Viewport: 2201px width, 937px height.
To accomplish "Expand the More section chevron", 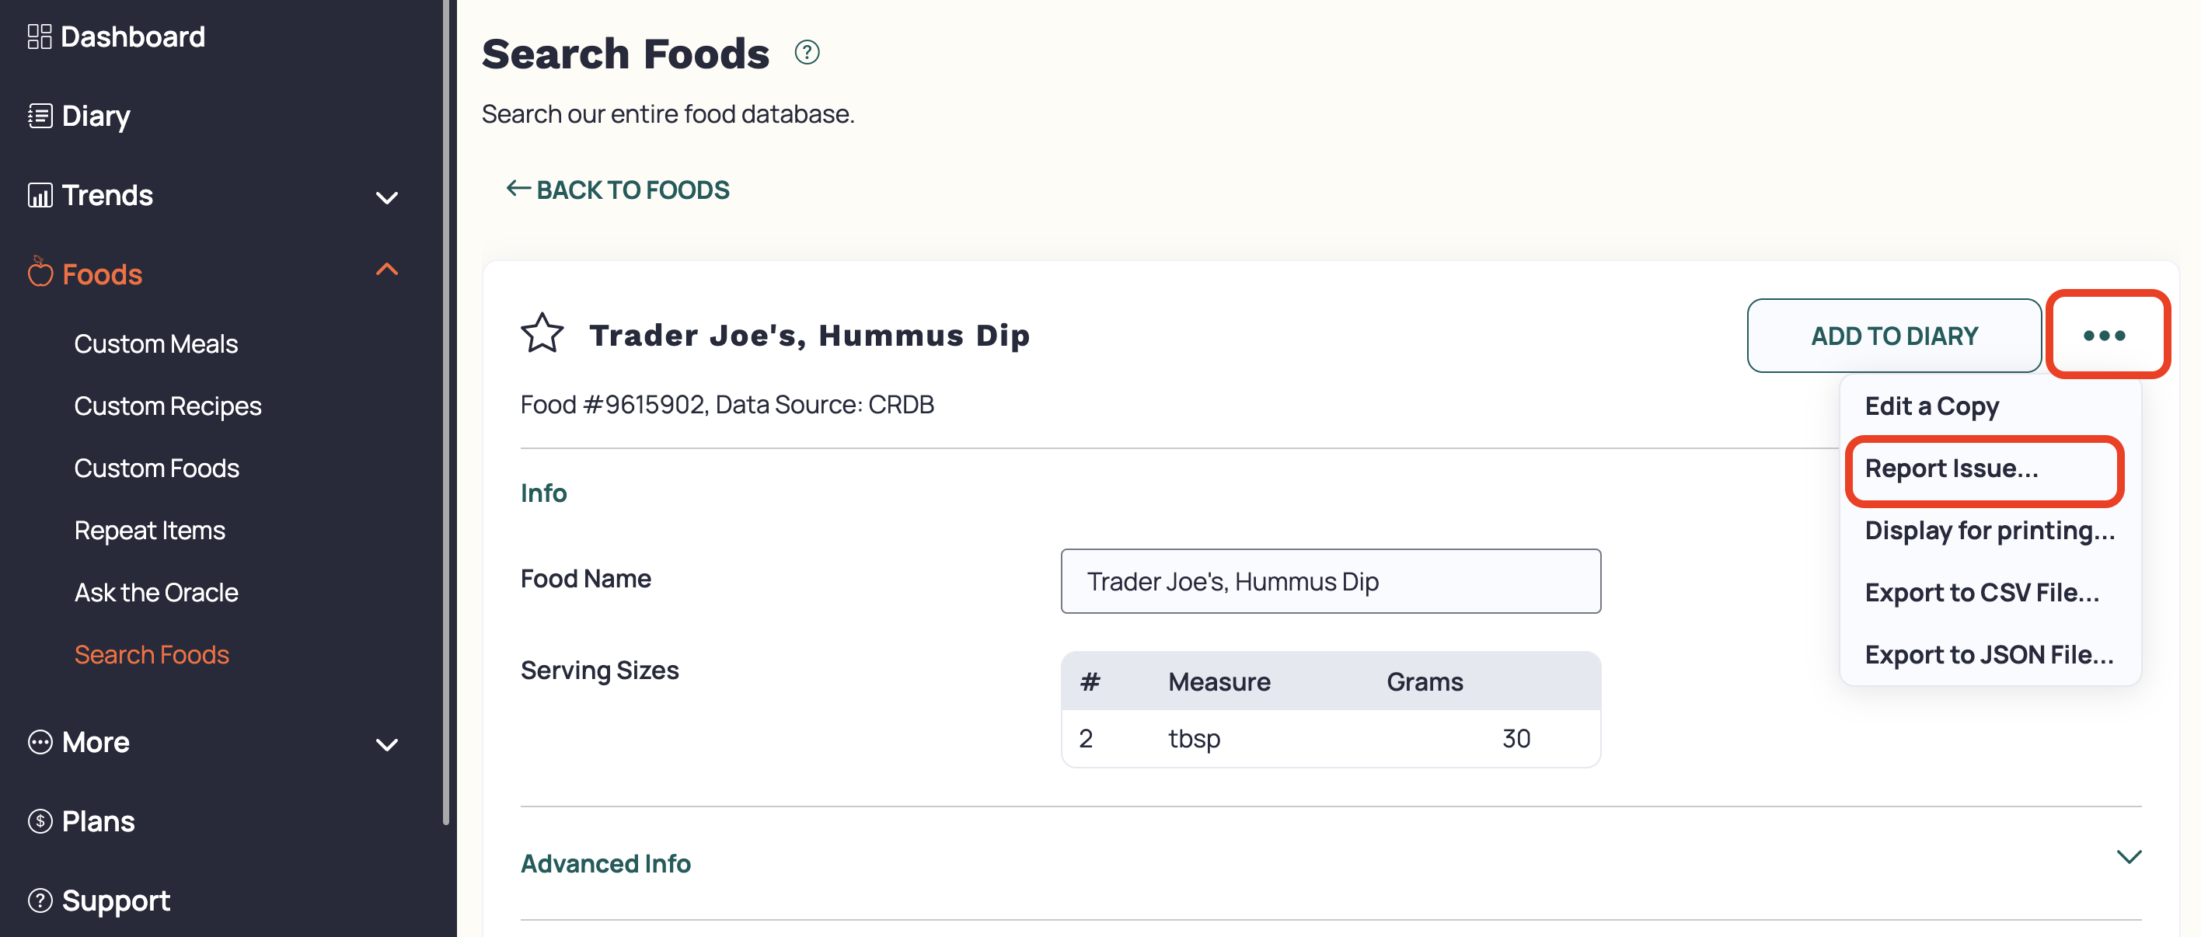I will [x=387, y=744].
